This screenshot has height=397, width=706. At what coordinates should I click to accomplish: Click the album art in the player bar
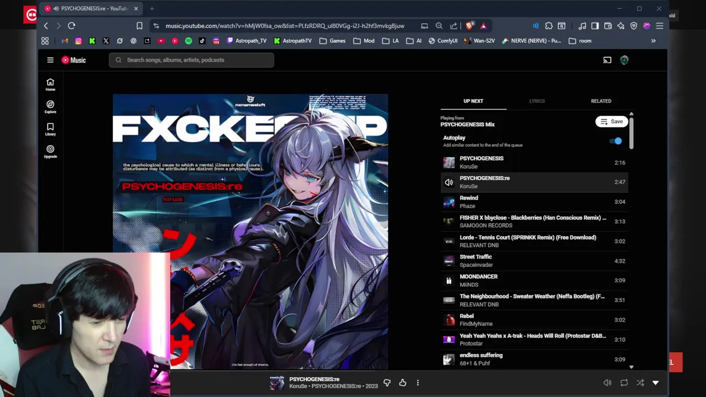tap(277, 383)
